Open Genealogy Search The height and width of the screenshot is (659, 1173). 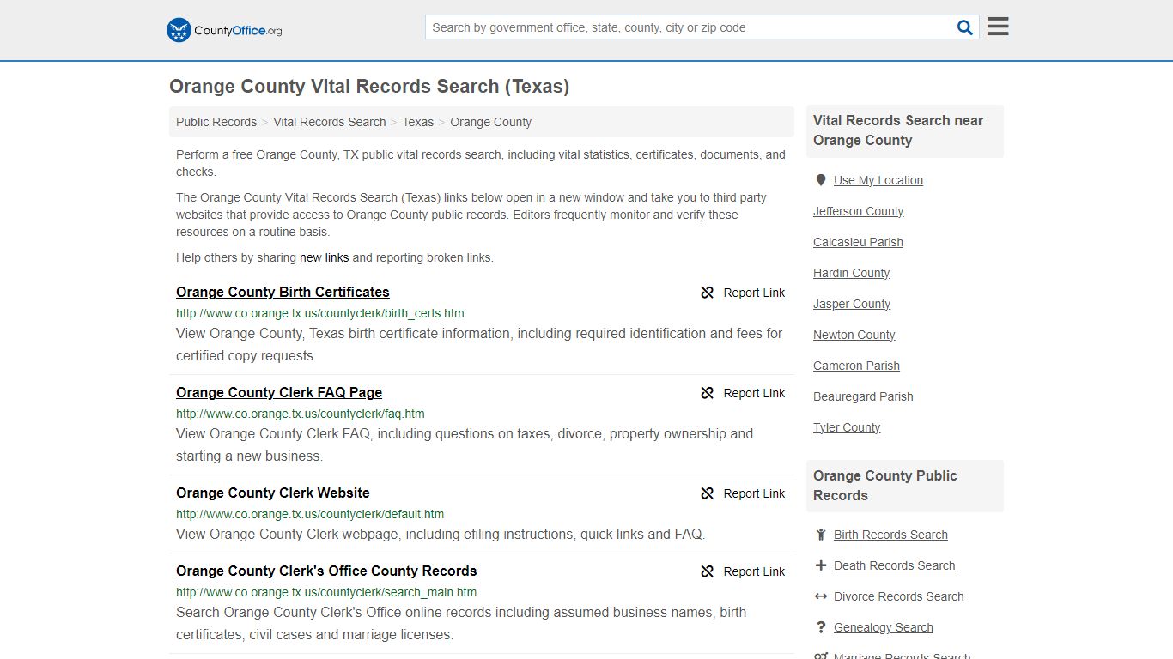884,627
